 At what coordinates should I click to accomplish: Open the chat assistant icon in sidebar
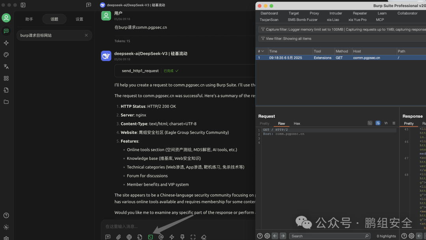6,31
